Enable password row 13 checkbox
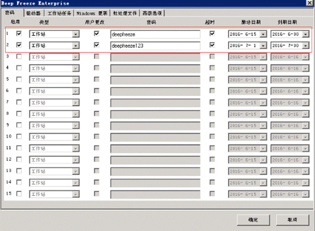The image size is (315, 231). point(19,171)
